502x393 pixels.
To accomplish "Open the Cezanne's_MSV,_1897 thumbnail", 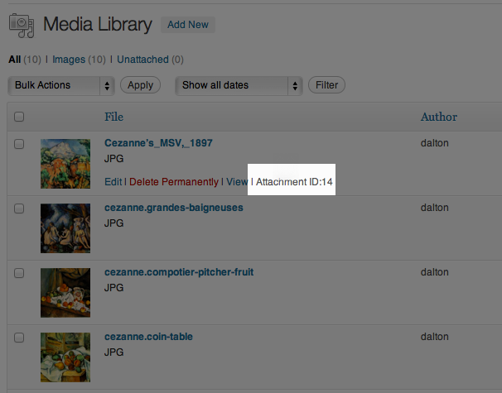I will pyautogui.click(x=65, y=163).
